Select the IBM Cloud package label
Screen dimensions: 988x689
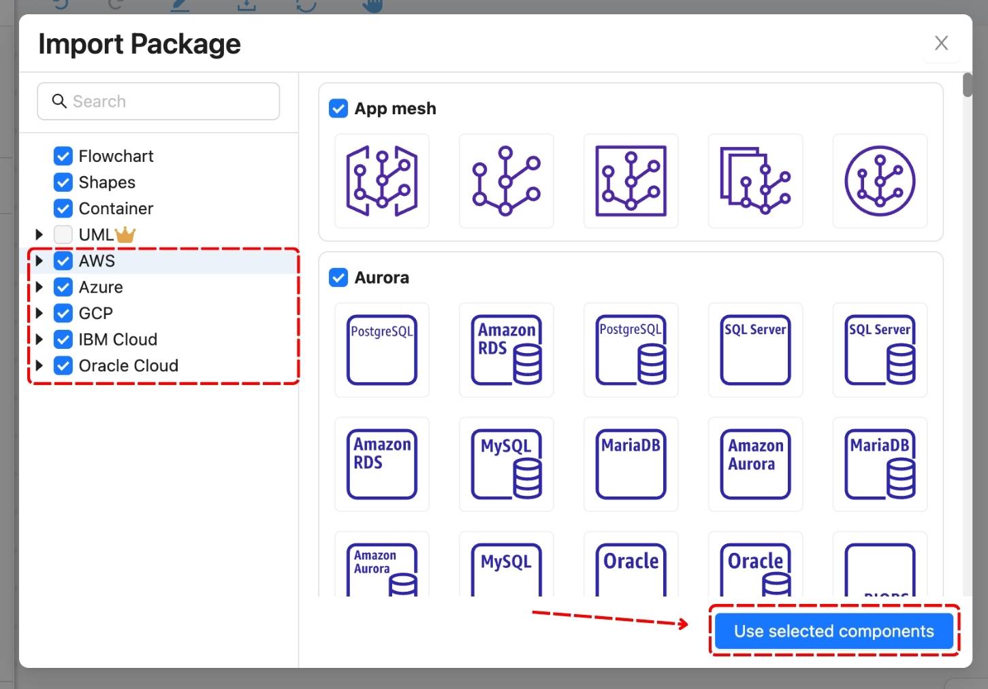coord(118,339)
